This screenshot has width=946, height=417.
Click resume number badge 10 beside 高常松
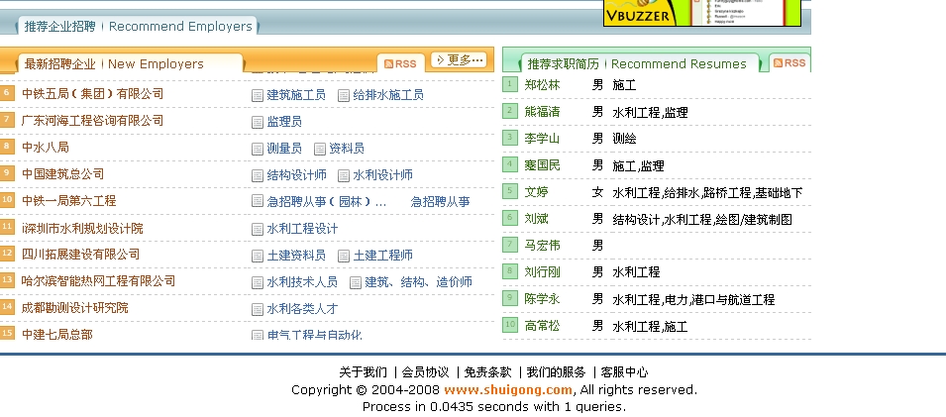point(510,325)
